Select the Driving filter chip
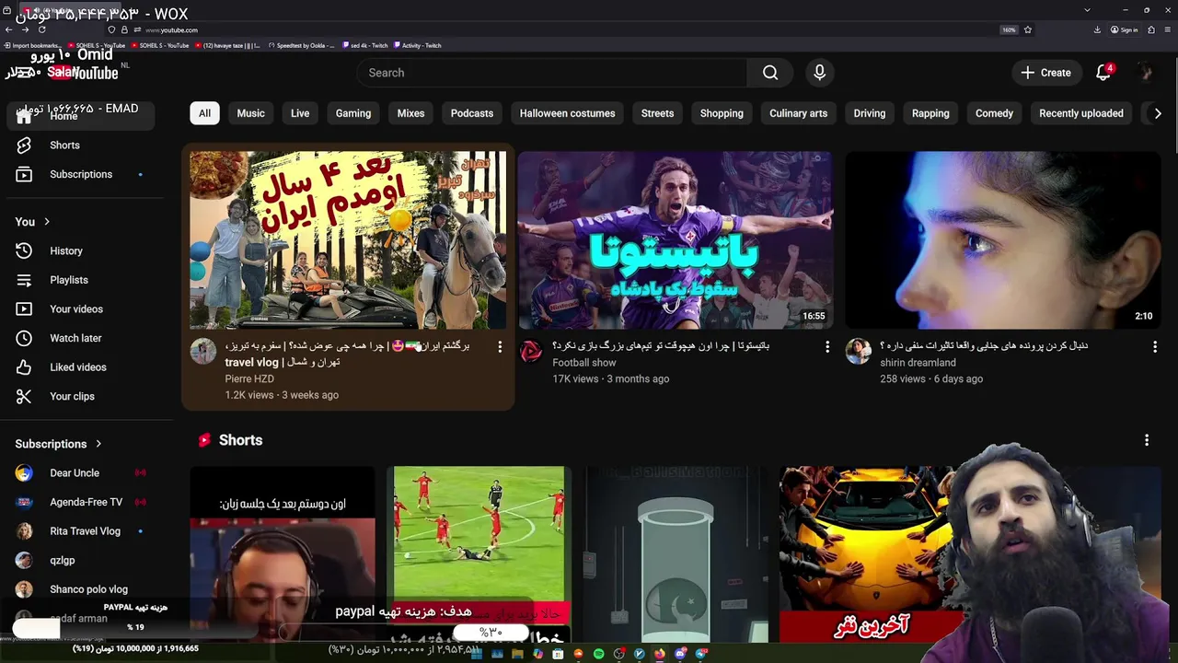 click(870, 113)
